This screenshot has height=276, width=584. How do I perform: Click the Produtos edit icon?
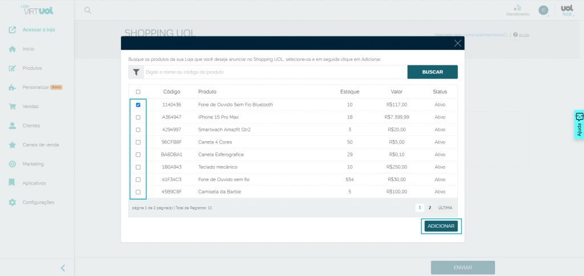pyautogui.click(x=13, y=68)
